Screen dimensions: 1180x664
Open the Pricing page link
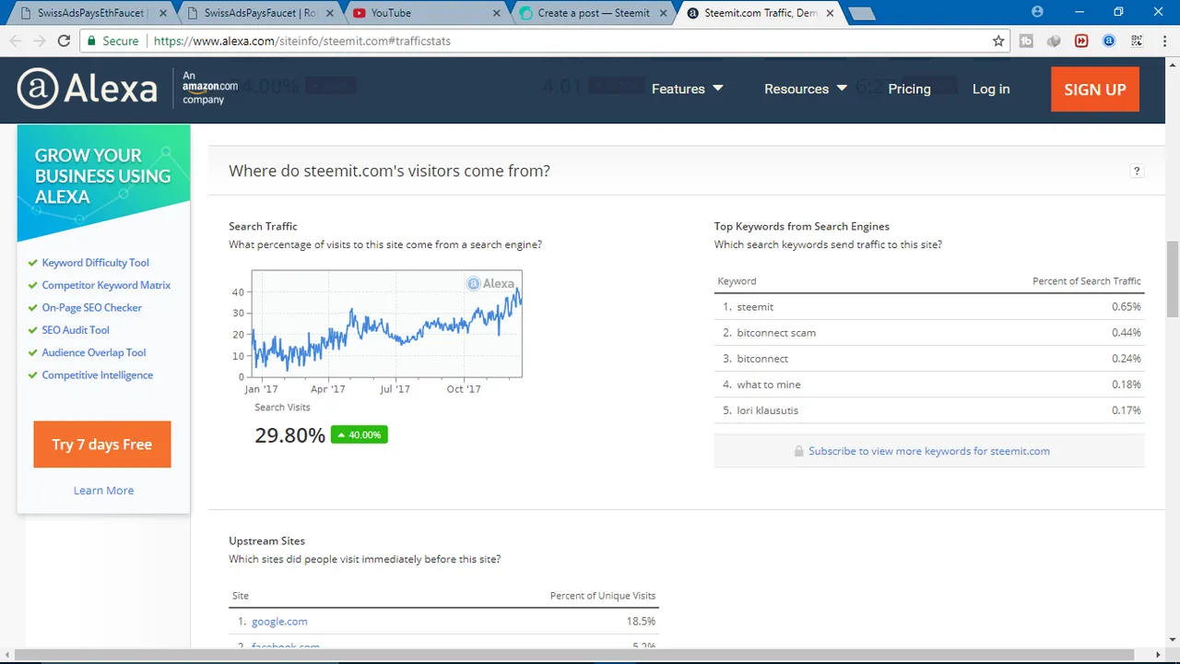(x=909, y=89)
